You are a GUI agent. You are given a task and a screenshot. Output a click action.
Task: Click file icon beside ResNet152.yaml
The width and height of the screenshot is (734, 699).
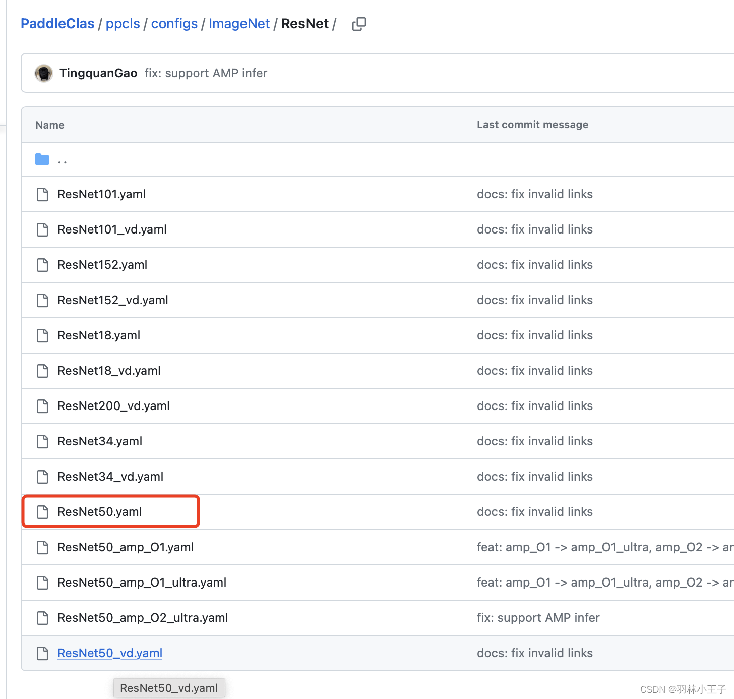point(43,265)
